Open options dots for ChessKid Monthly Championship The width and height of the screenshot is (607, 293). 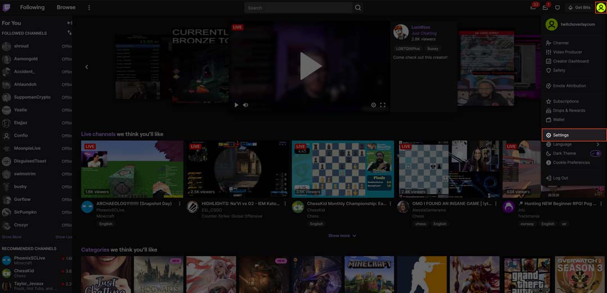(x=390, y=203)
